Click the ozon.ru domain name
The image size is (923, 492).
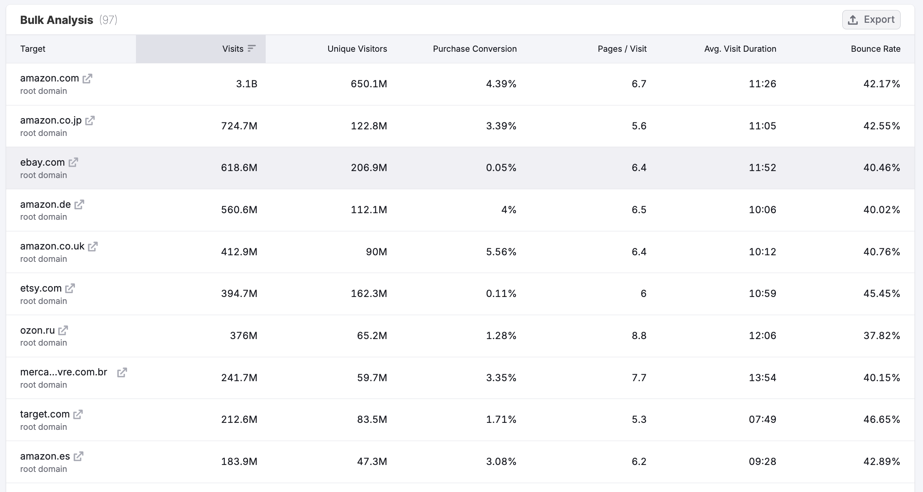click(x=37, y=330)
